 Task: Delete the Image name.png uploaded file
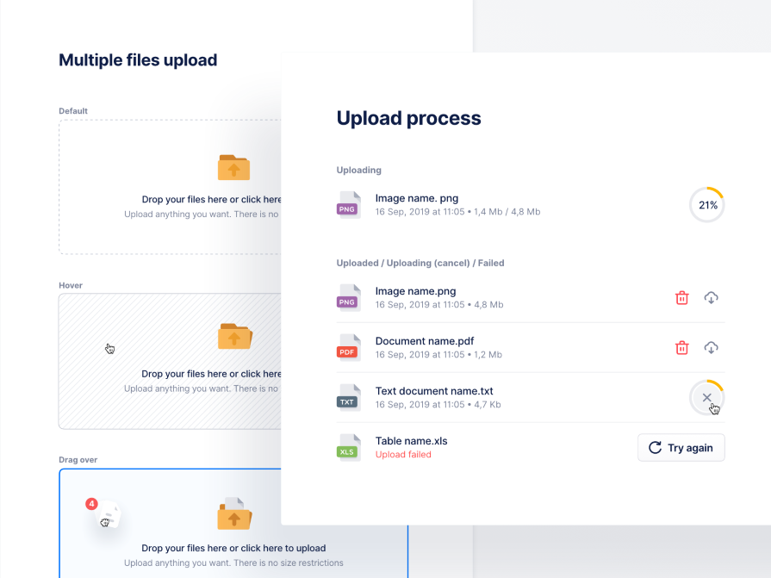[681, 298]
